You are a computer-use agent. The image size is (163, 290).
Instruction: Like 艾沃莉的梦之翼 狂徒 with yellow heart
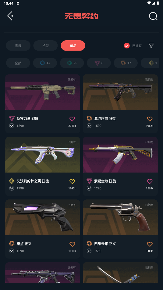tap(72, 181)
